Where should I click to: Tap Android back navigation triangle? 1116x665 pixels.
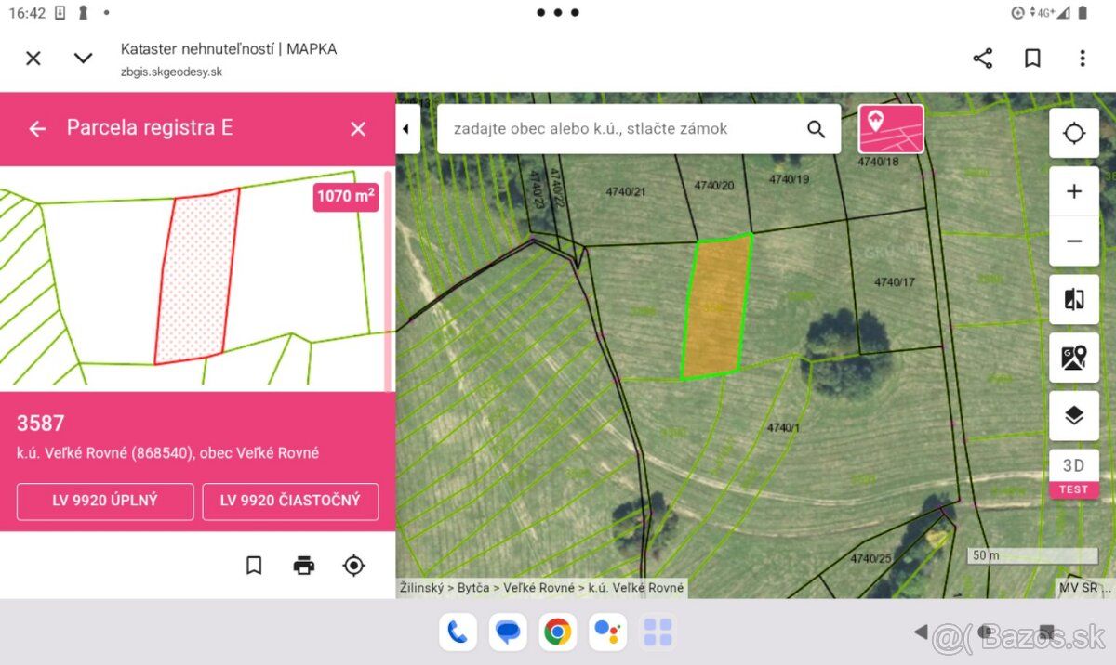921,632
